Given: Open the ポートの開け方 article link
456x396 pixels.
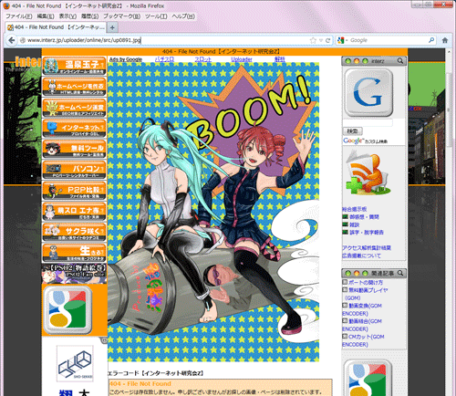Looking at the screenshot, I should click(x=366, y=282).
